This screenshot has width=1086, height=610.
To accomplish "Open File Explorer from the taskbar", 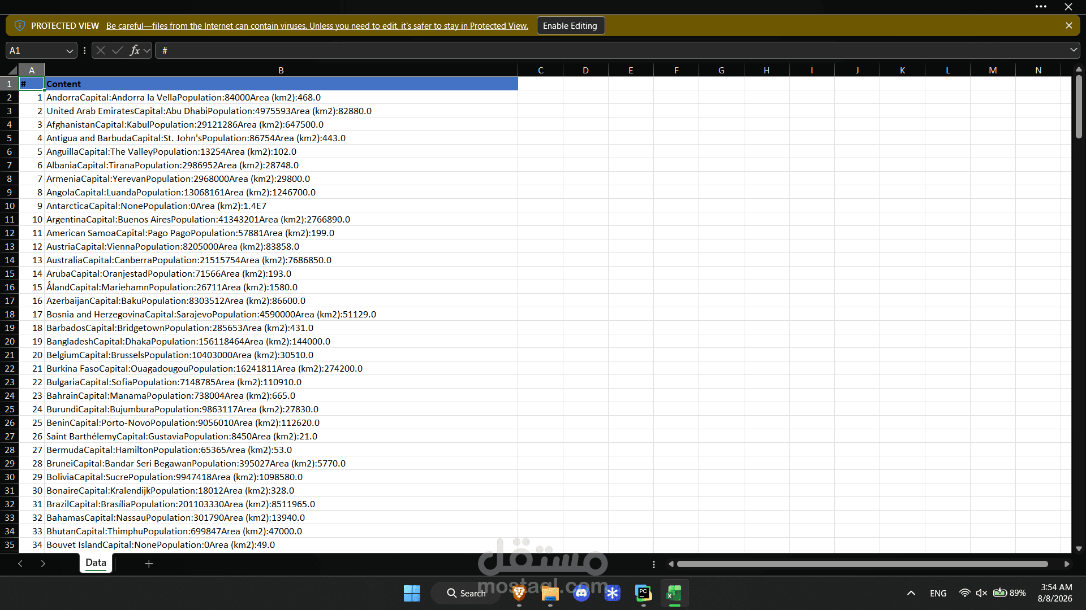I will 550,593.
